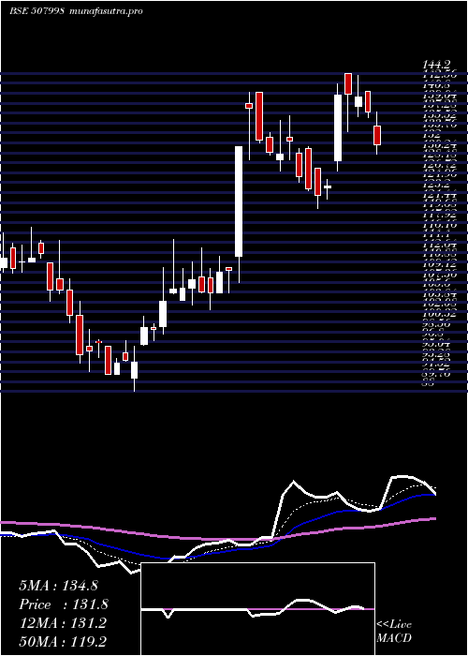The image size is (468, 656).
Task: Click the 132 price axis label
Action: point(432,135)
